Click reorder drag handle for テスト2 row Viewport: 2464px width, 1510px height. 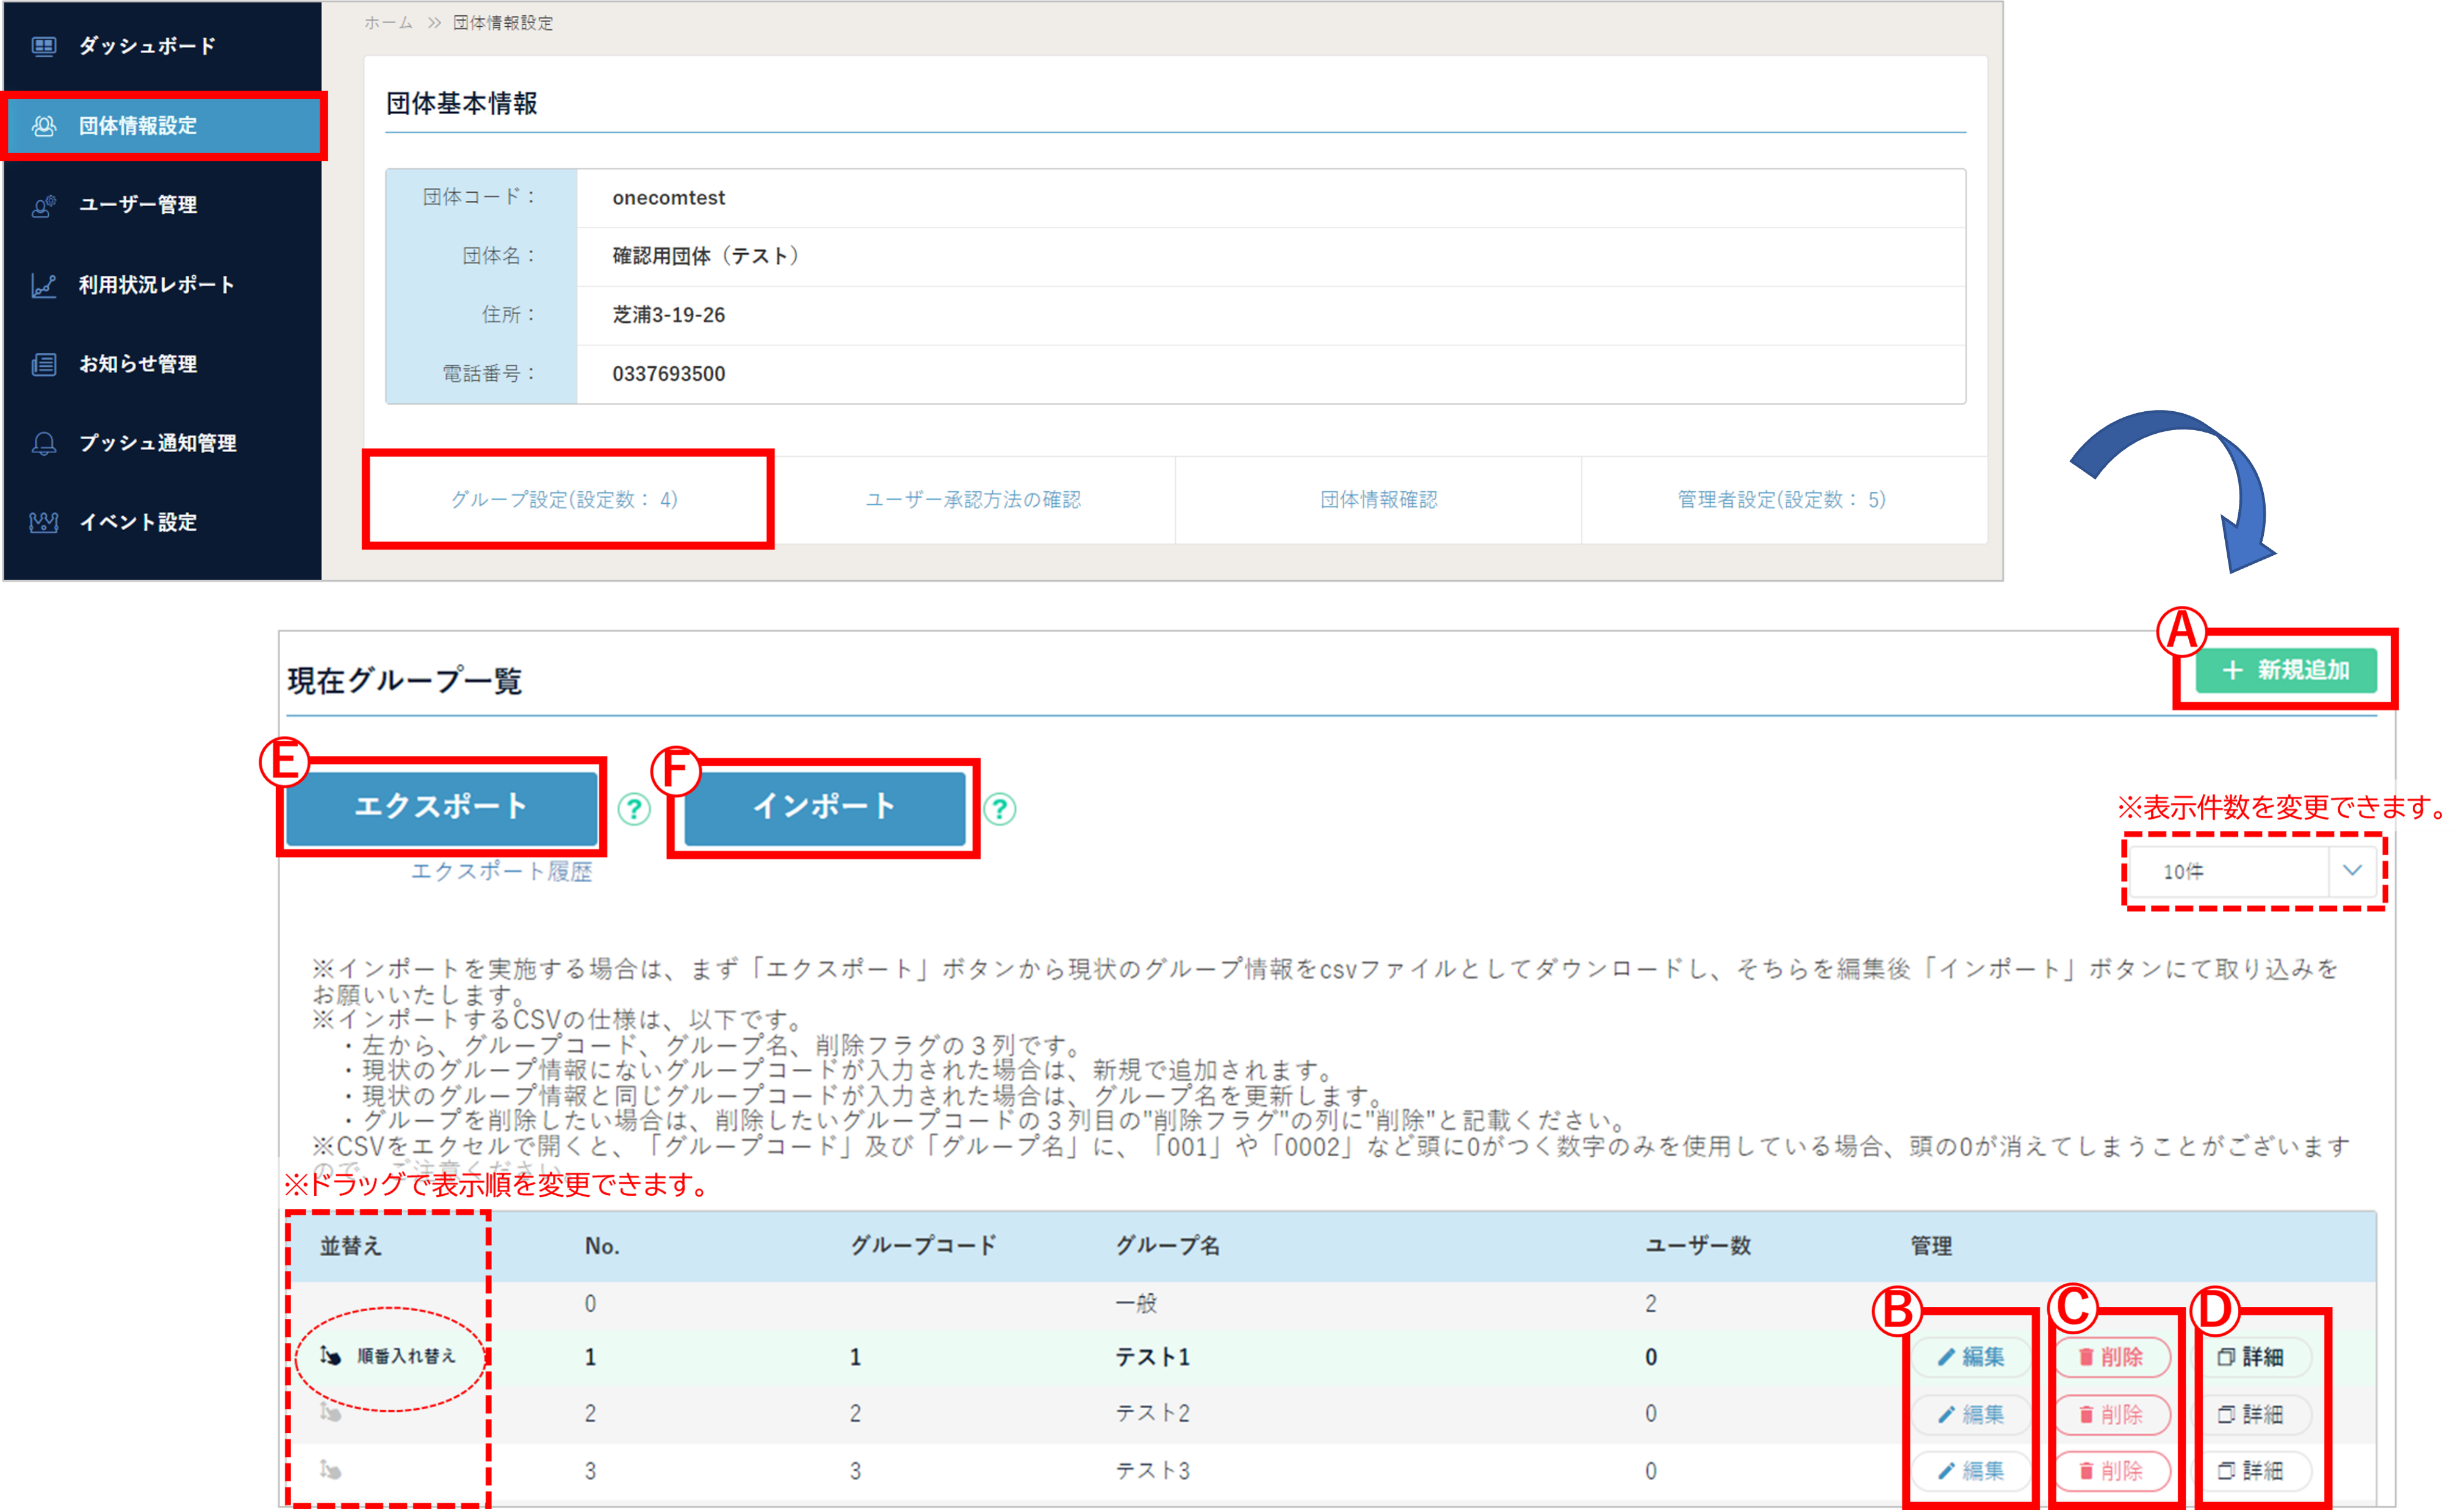coord(331,1413)
